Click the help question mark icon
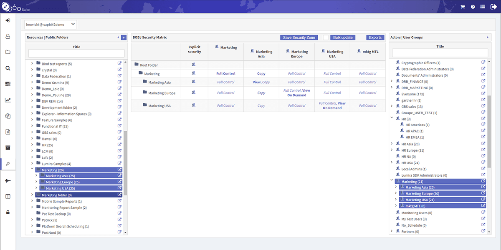Image resolution: width=501 pixels, height=250 pixels. tap(473, 7)
